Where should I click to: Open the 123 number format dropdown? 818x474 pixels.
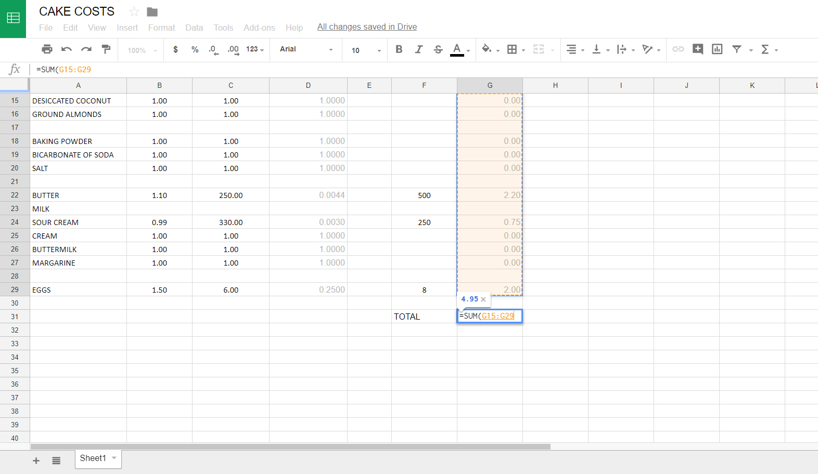click(255, 49)
